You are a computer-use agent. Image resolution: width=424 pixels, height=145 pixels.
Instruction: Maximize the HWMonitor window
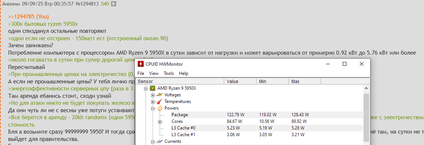click(x=344, y=64)
